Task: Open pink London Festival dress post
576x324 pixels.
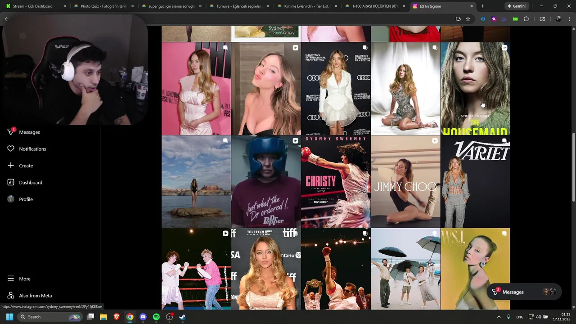Action: (x=196, y=89)
